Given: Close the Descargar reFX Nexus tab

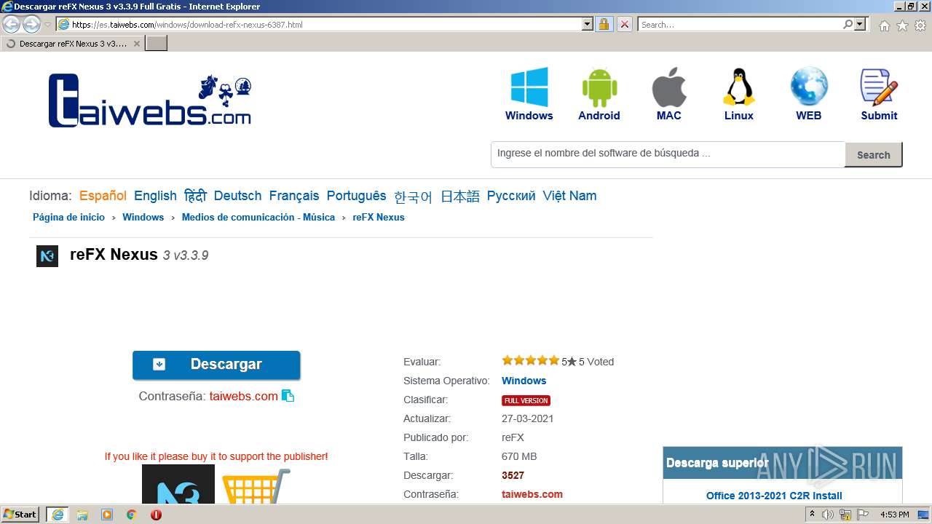Looking at the screenshot, I should tap(137, 44).
